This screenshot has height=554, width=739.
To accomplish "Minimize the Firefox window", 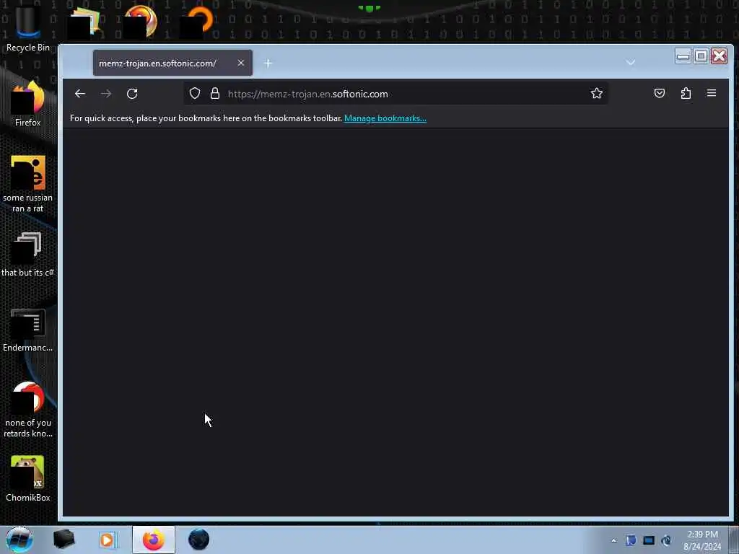I will pyautogui.click(x=683, y=56).
